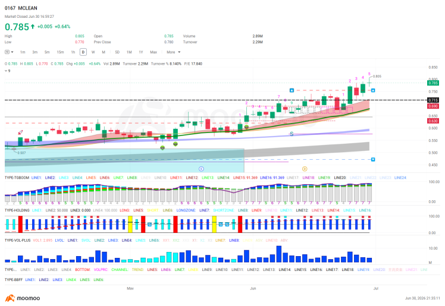Show the 5D range
Viewport: 445px width, 306px height.
tap(117, 52)
